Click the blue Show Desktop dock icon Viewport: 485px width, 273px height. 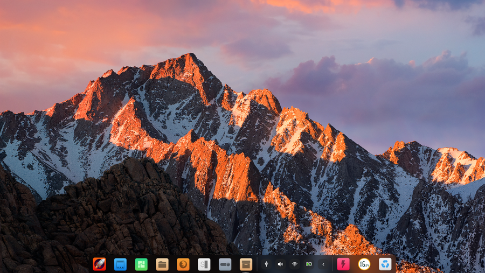[120, 264]
